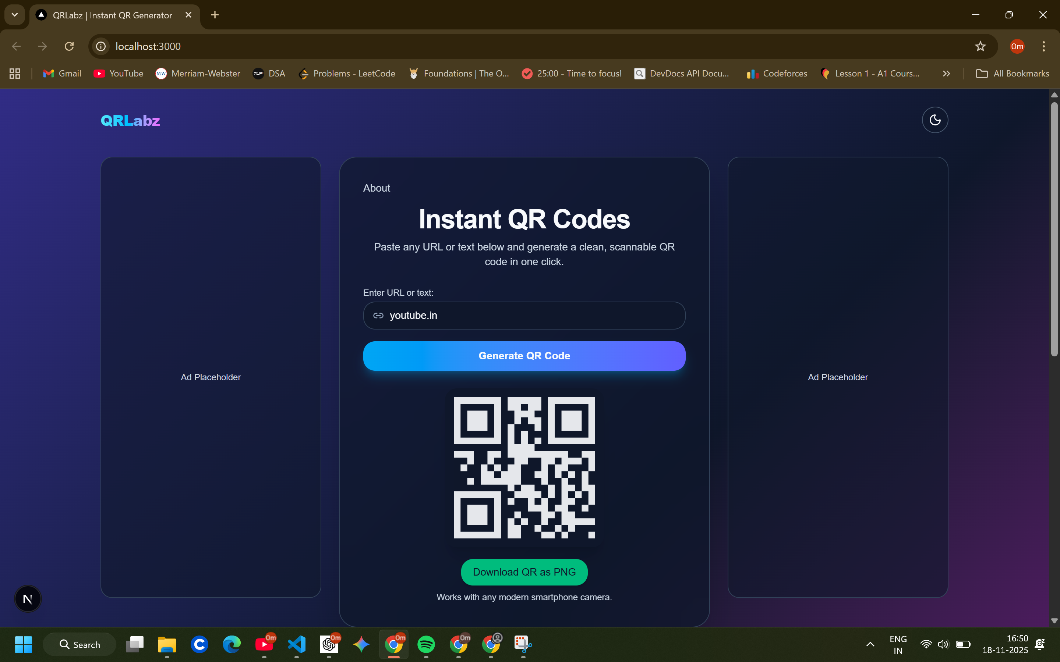Expand the overflow bookmarks chevron

946,74
